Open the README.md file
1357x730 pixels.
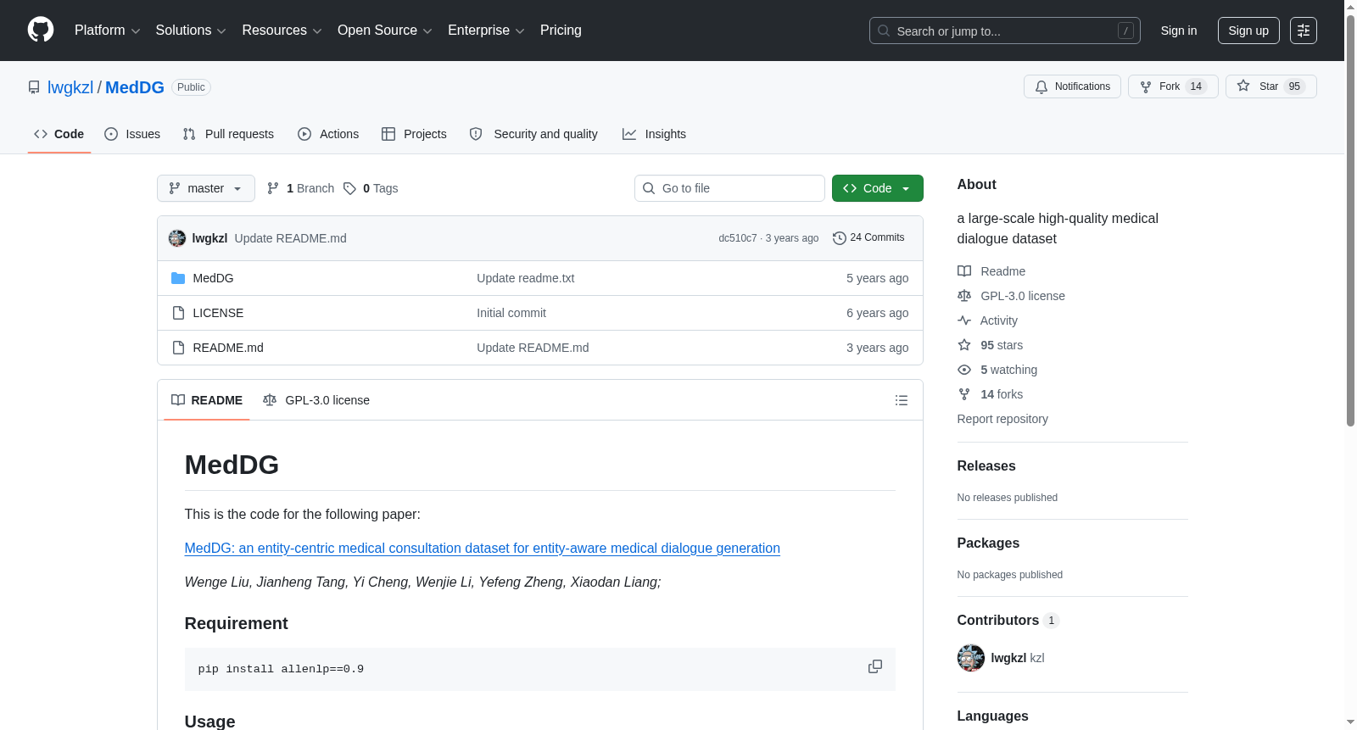pyautogui.click(x=228, y=348)
